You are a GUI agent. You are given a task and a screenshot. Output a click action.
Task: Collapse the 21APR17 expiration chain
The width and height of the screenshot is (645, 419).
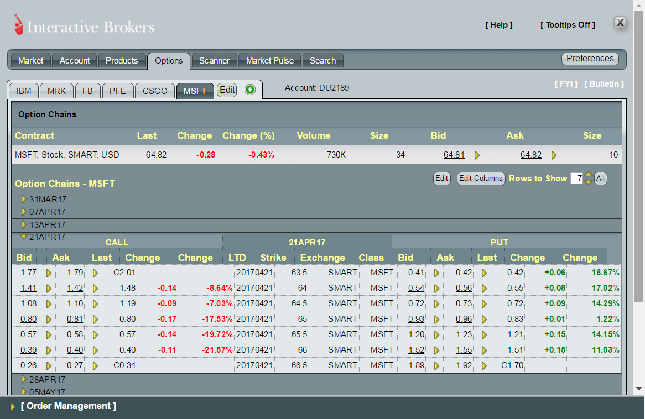(x=24, y=237)
